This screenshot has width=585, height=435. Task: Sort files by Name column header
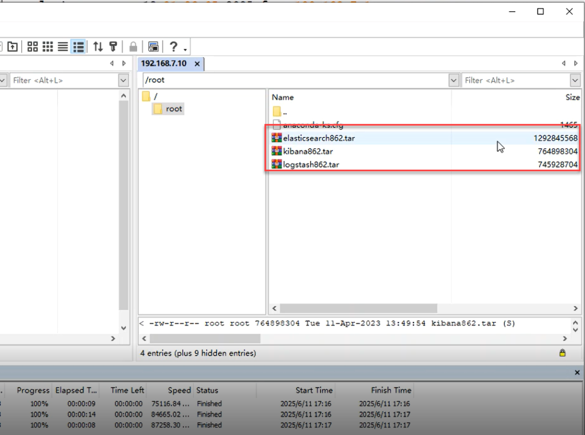283,98
